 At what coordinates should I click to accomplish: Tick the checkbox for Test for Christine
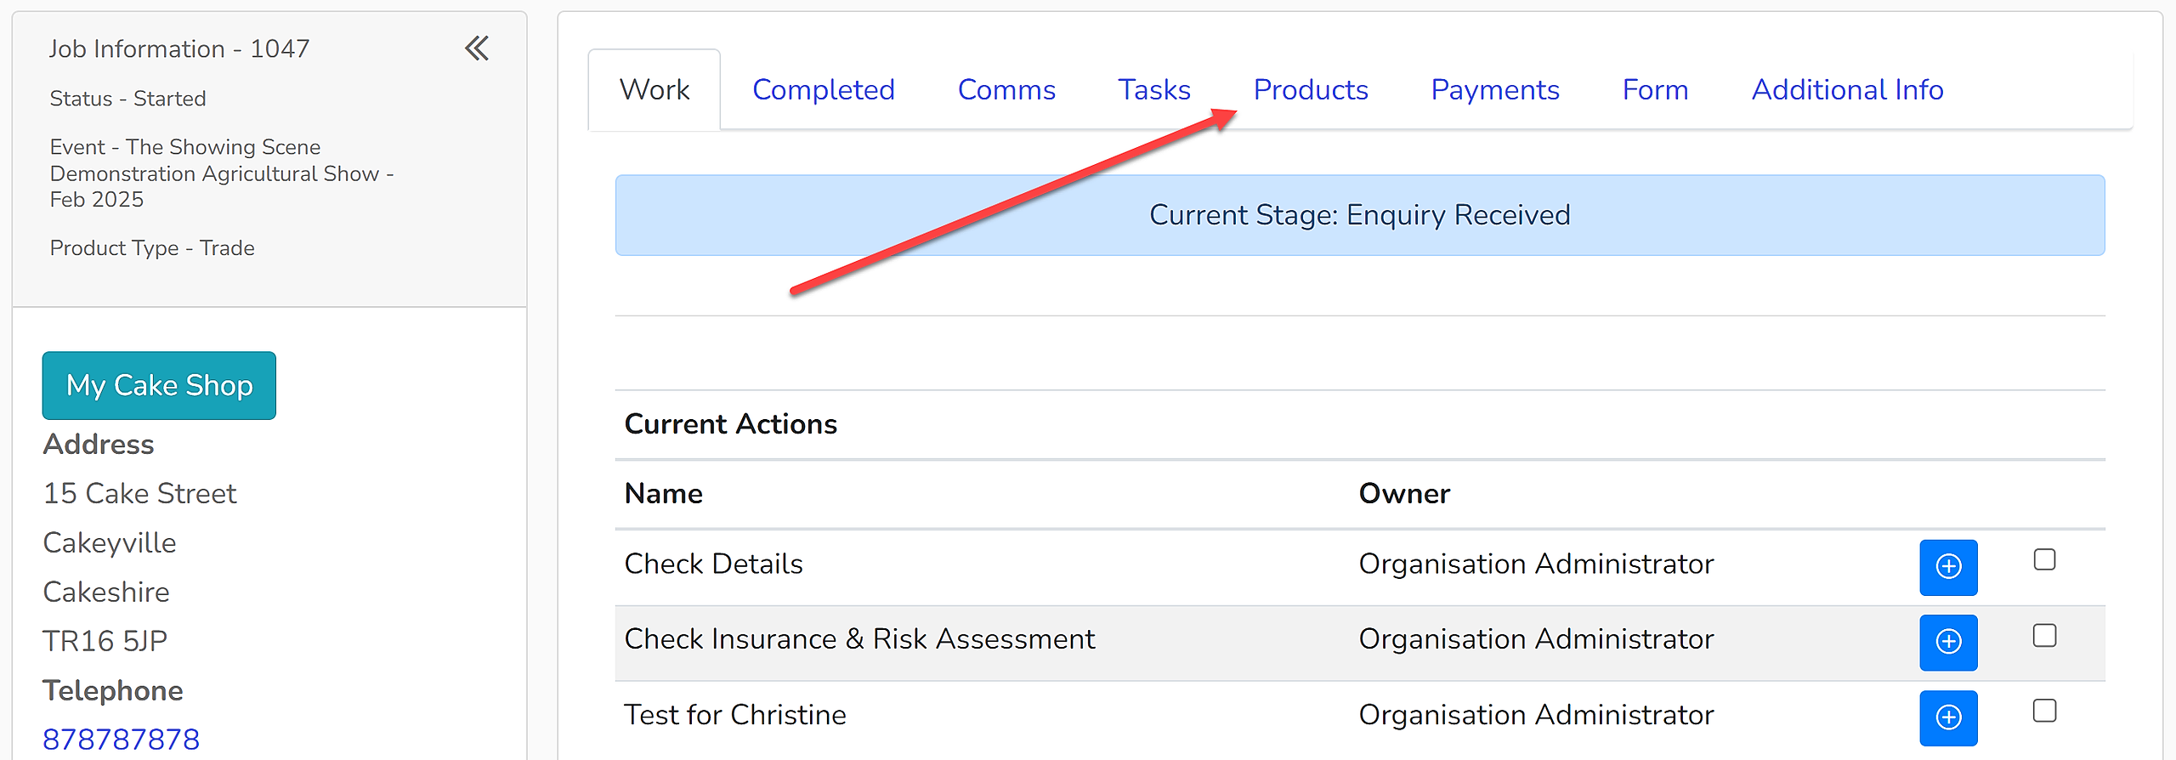pos(2044,710)
